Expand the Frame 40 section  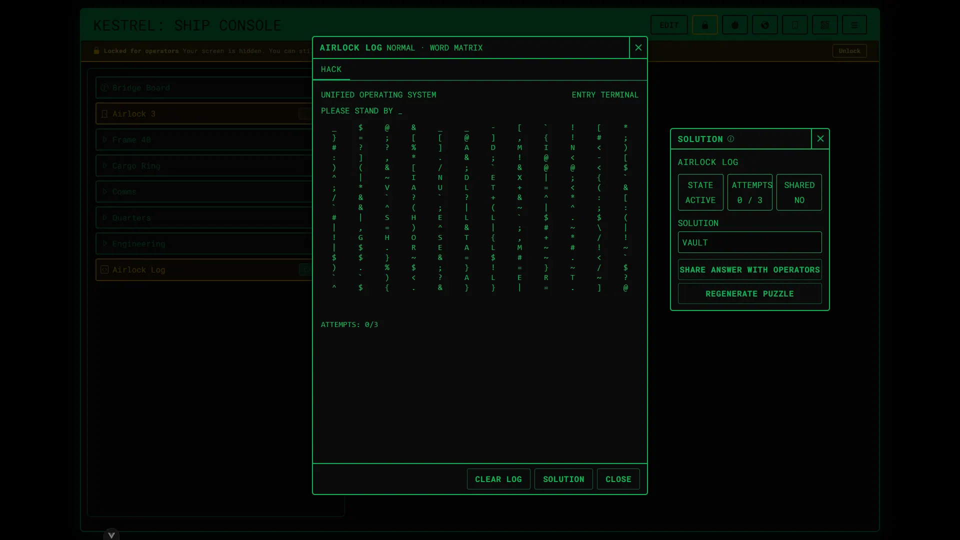click(105, 139)
